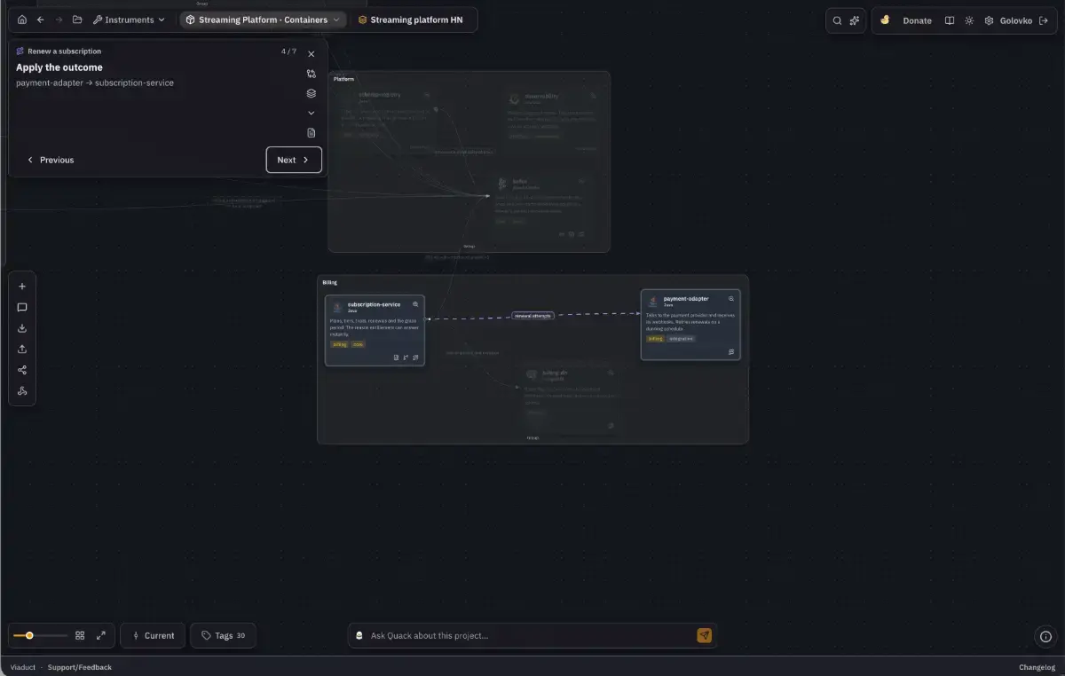The height and width of the screenshot is (676, 1065).
Task: Open the notes document icon in walkthrough
Action: click(312, 132)
